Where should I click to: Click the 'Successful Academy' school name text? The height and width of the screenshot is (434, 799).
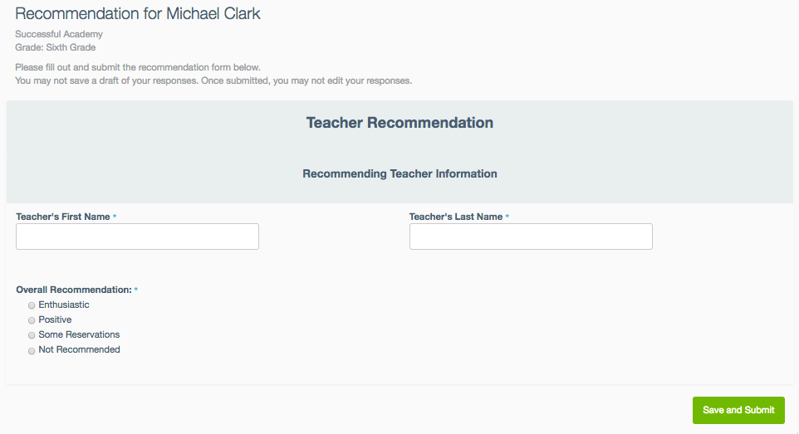pyautogui.click(x=59, y=34)
